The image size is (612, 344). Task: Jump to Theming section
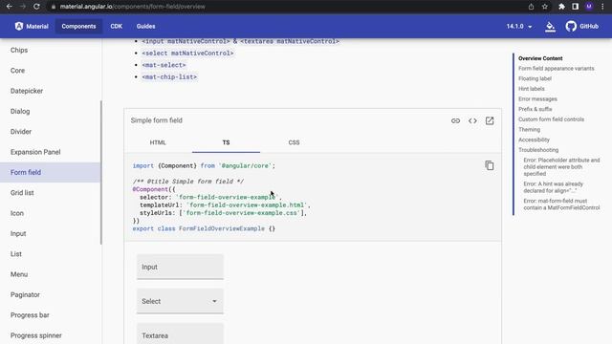(529, 130)
